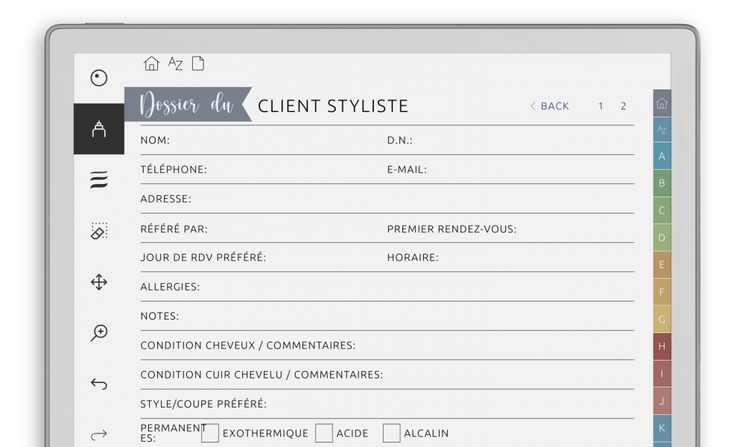Select the eraser selection tool
Screen dimensions: 745x447
(x=99, y=231)
